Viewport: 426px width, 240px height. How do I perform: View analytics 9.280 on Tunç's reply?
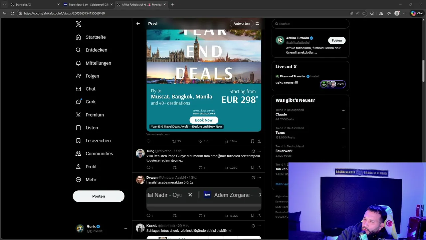[231, 168]
